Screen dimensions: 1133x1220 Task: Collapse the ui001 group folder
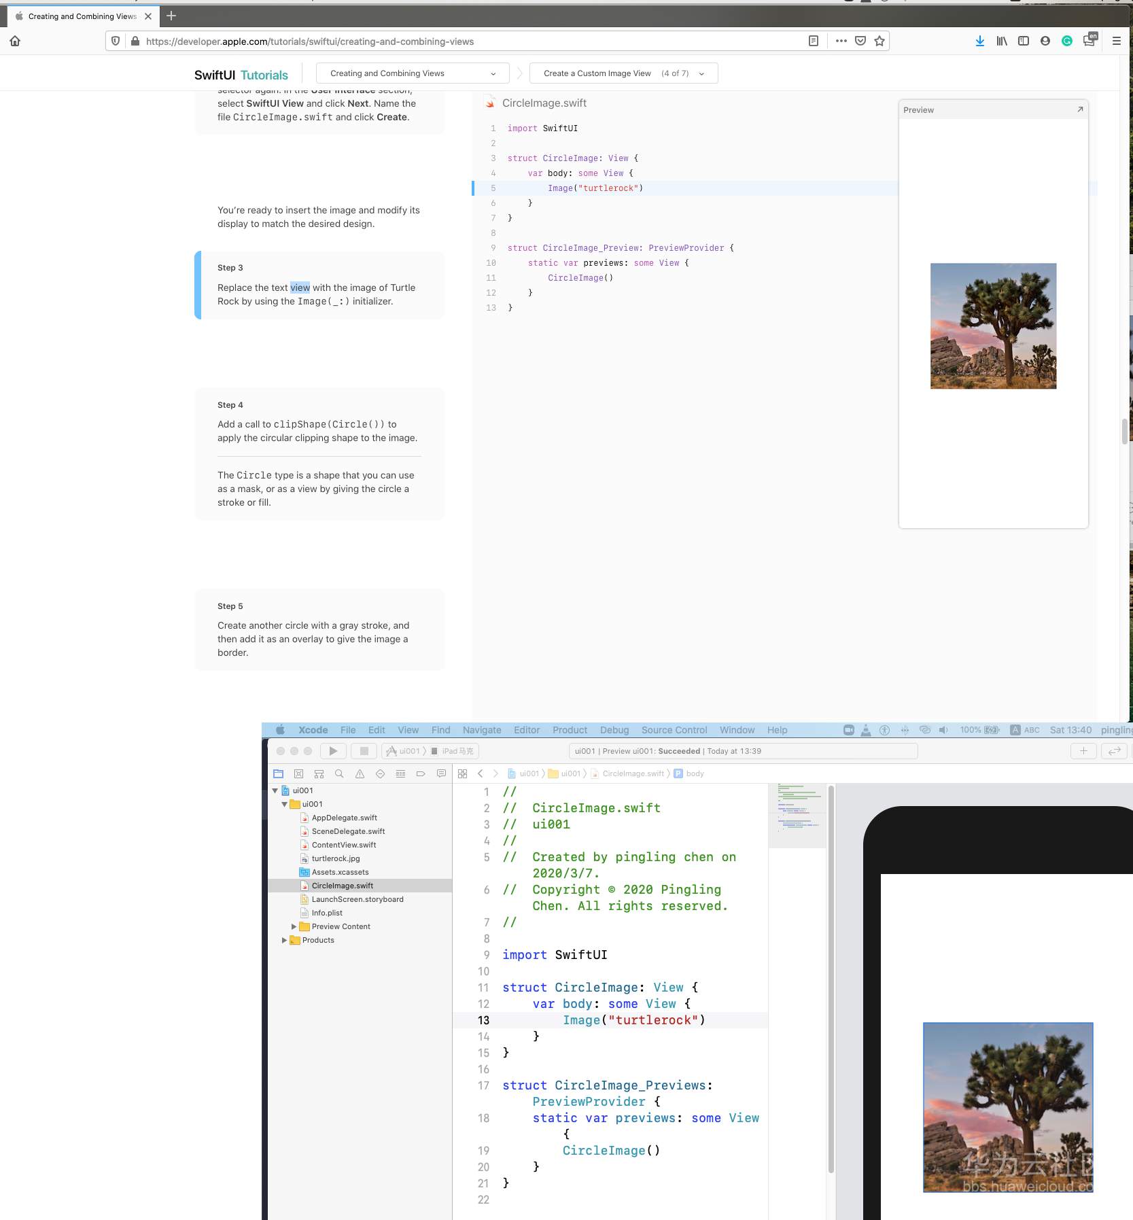[284, 804]
